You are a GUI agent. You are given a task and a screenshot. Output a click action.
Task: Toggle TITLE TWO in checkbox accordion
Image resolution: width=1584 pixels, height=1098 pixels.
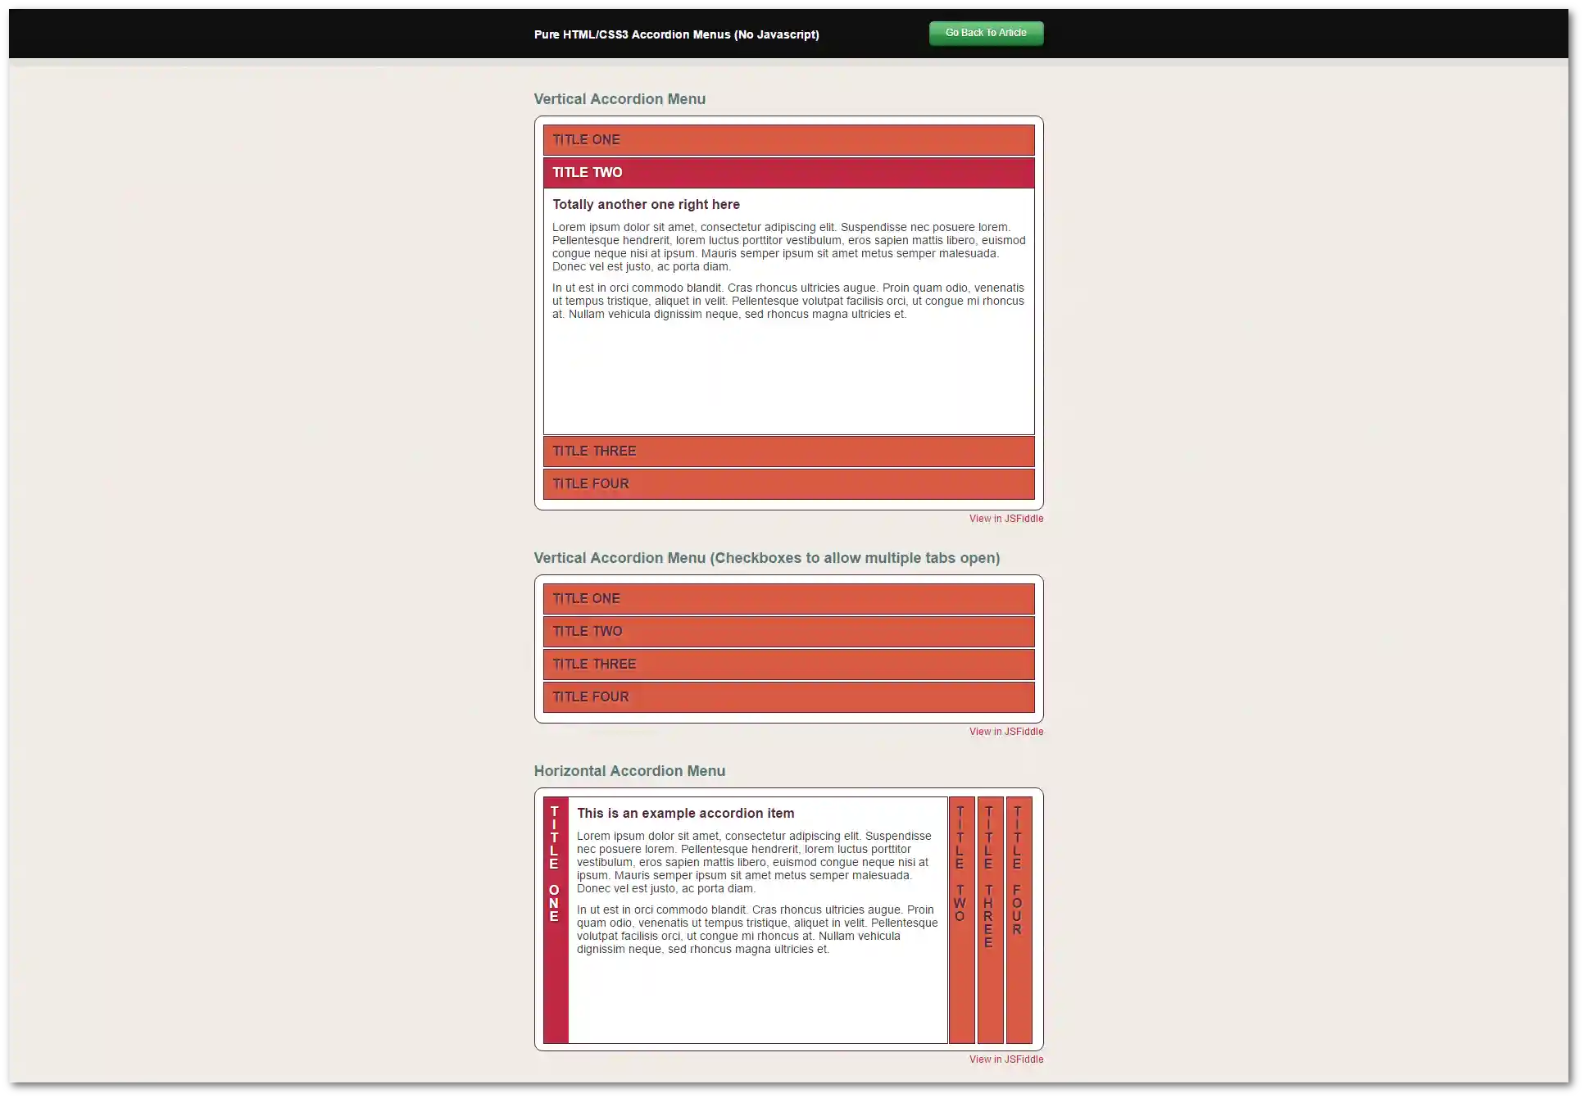click(788, 632)
